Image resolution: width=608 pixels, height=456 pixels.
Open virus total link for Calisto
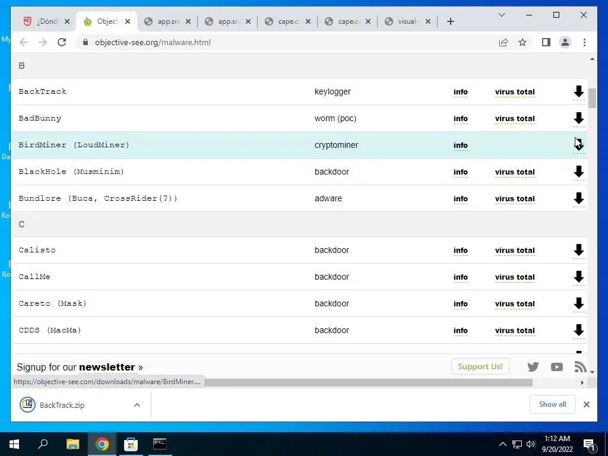(x=515, y=251)
